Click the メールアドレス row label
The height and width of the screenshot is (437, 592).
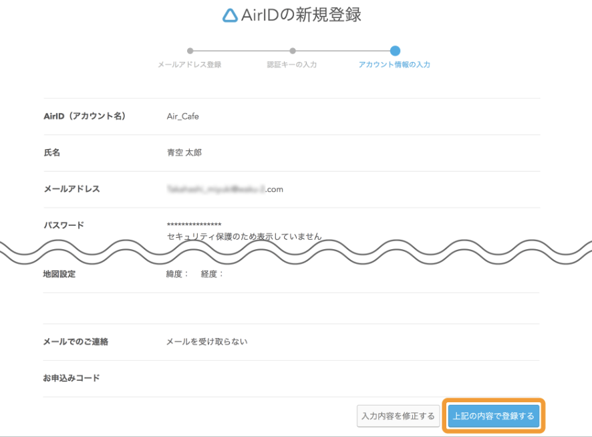point(71,189)
